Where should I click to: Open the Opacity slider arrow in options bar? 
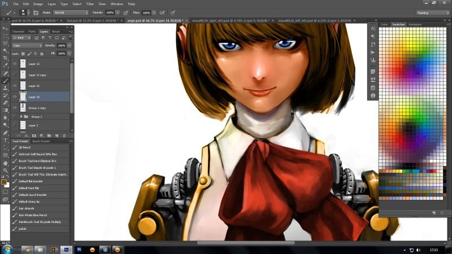click(x=118, y=12)
